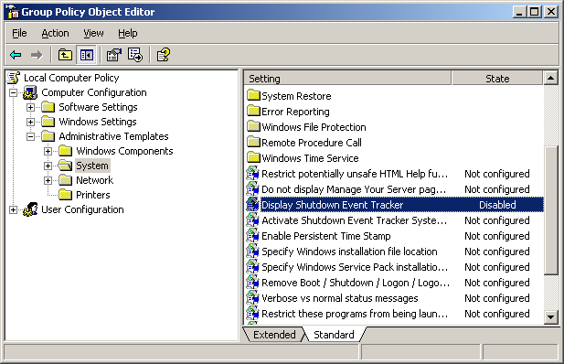Open Properties via the toolbar icon

coord(114,55)
